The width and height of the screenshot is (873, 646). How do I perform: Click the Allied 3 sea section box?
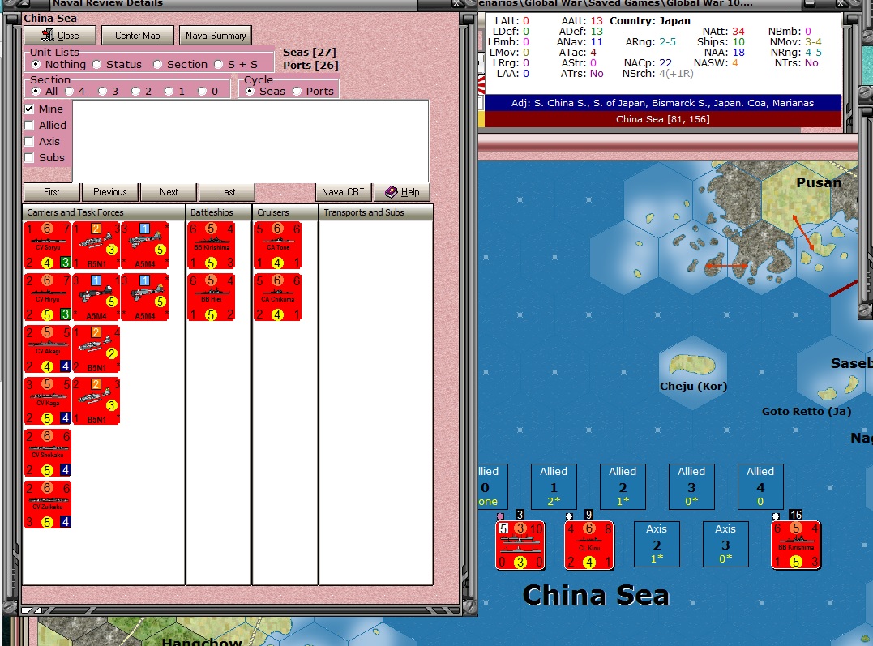691,486
